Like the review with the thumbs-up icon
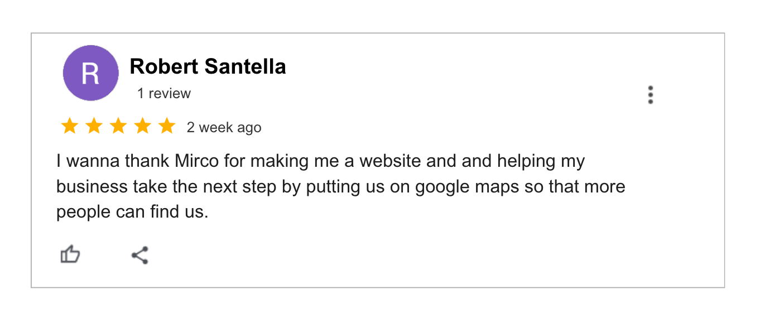This screenshot has height=318, width=760. point(70,255)
